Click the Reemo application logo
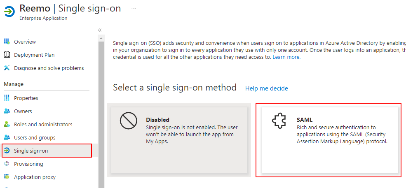 (x=9, y=12)
